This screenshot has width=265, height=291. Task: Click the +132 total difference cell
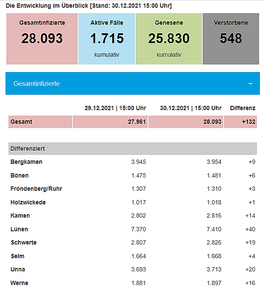tap(248, 122)
